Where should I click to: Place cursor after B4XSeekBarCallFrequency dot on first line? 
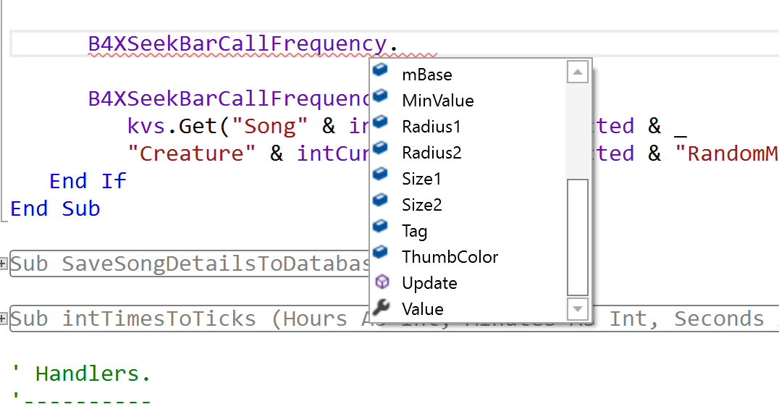tap(399, 44)
